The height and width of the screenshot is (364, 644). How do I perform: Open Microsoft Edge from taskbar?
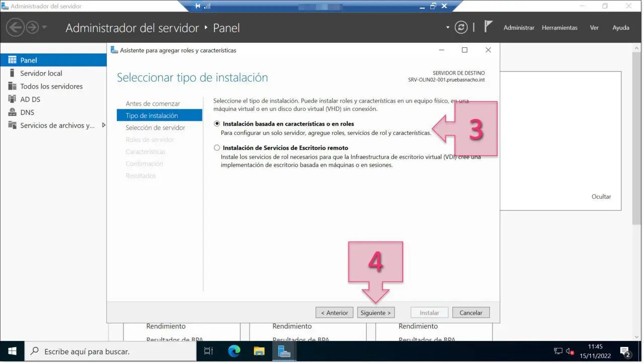pyautogui.click(x=234, y=351)
